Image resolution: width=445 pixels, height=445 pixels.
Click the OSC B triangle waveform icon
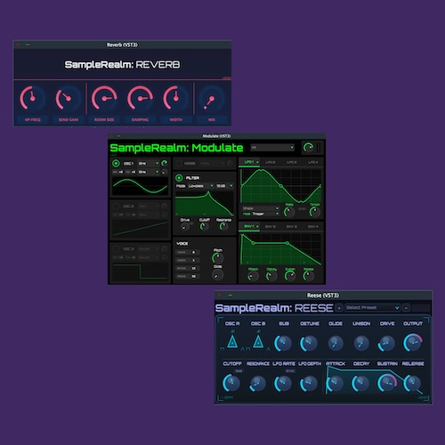(x=258, y=342)
